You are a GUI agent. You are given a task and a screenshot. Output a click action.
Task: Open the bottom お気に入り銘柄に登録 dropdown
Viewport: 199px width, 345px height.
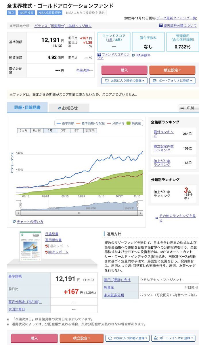point(127,338)
